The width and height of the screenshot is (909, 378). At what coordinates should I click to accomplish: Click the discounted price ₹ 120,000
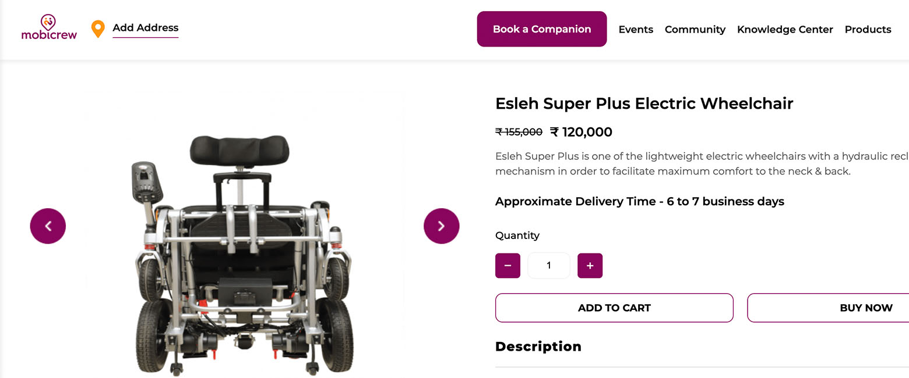581,132
